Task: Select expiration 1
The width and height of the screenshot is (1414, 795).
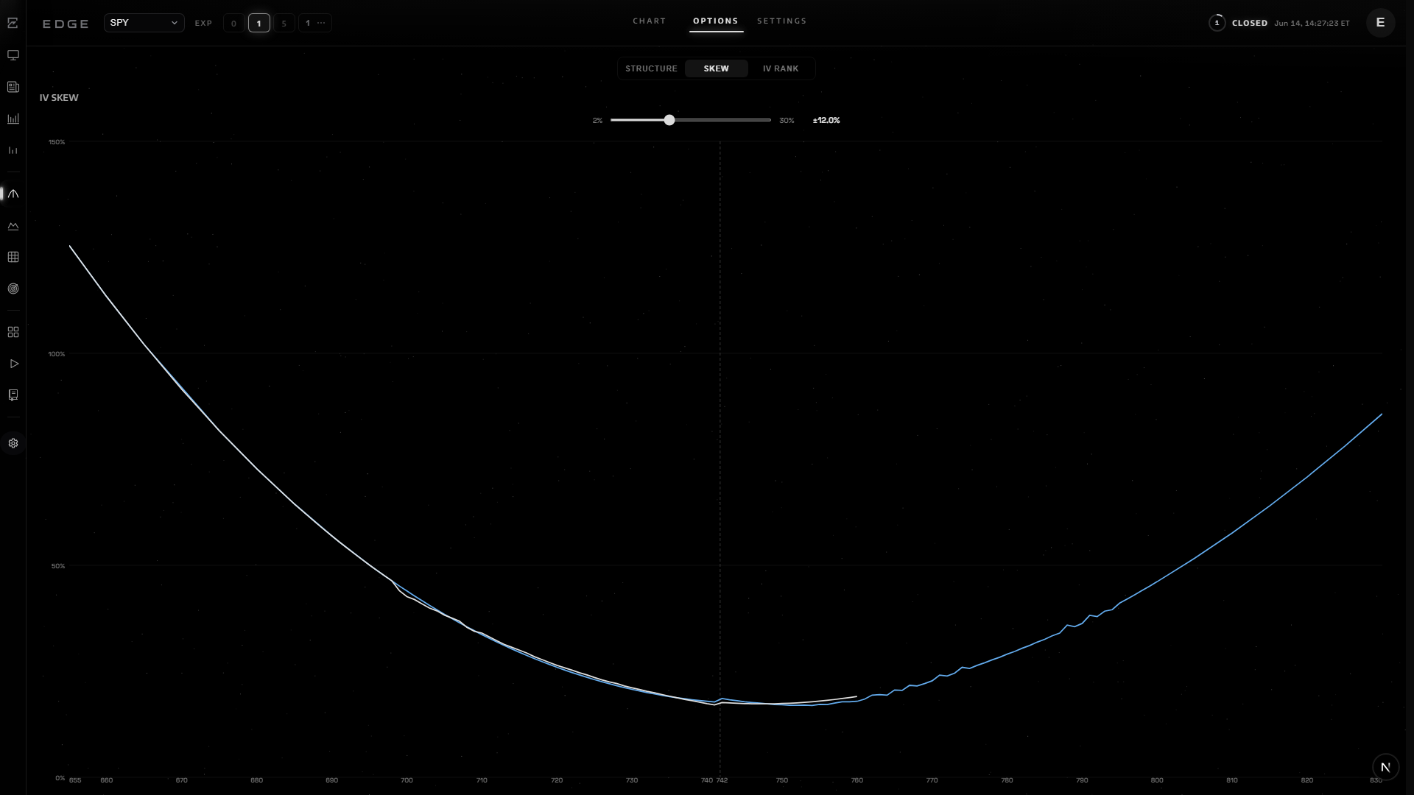Action: 258,24
